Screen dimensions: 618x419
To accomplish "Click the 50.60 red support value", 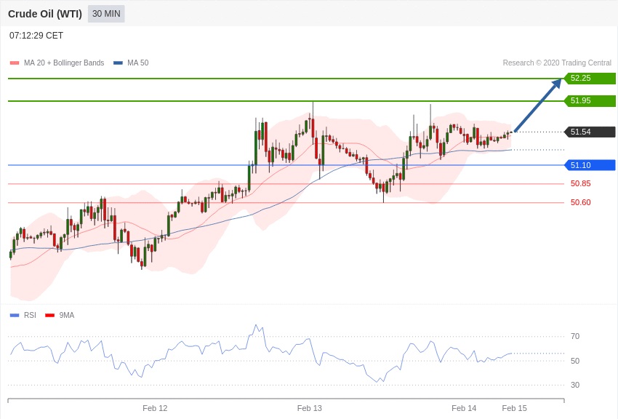I will [x=581, y=203].
